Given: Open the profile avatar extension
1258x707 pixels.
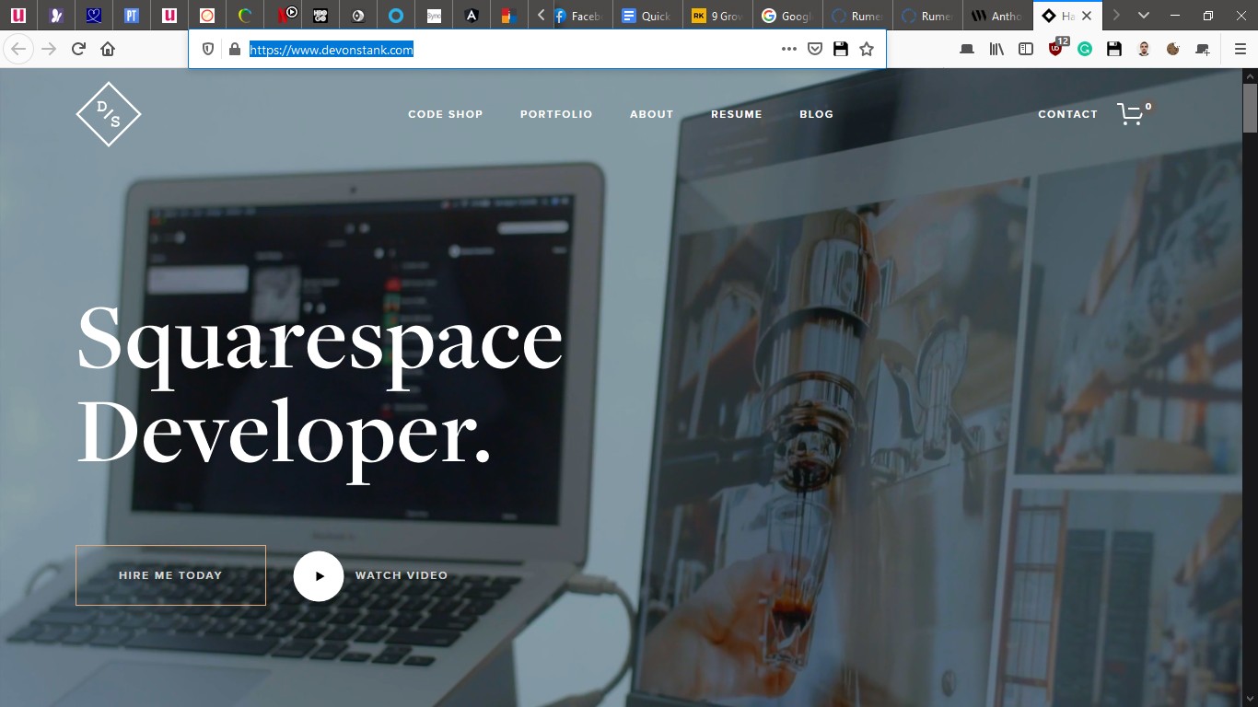Looking at the screenshot, I should click(1144, 50).
